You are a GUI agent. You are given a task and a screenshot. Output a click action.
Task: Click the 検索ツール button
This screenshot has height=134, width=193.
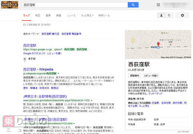[104, 15]
